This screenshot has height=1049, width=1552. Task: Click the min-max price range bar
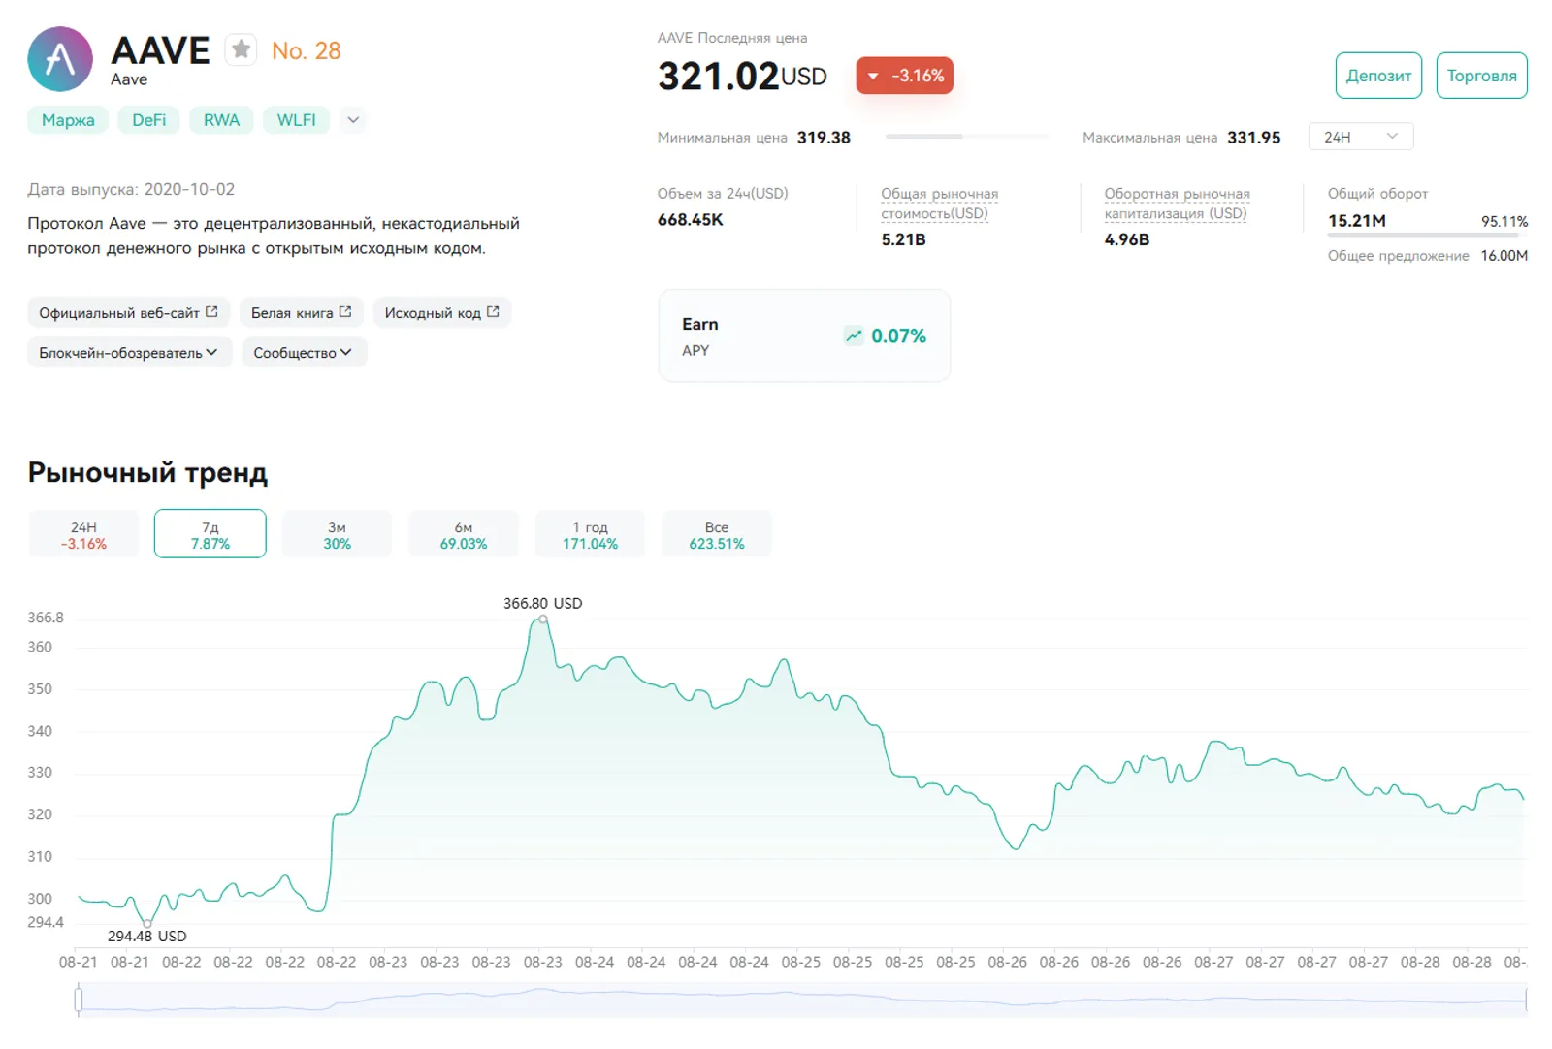(x=967, y=137)
